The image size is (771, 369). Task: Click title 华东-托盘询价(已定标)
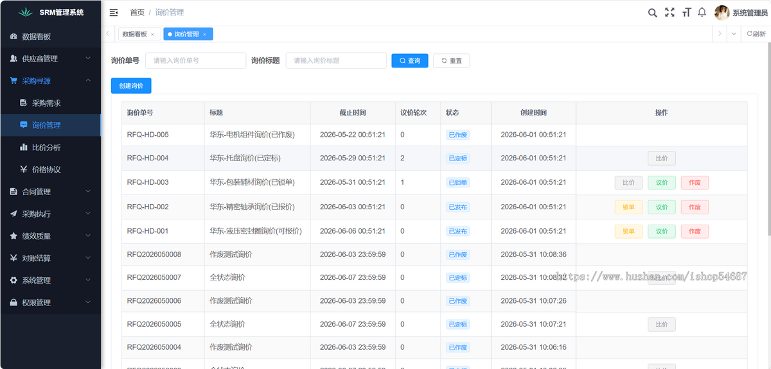click(245, 158)
